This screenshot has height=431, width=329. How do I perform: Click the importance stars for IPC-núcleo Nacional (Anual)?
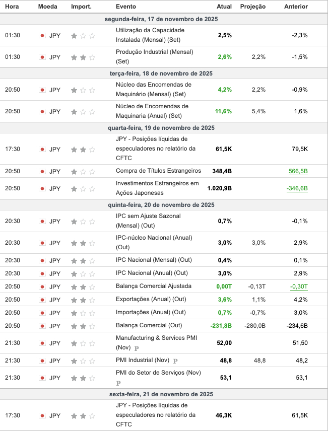83,243
